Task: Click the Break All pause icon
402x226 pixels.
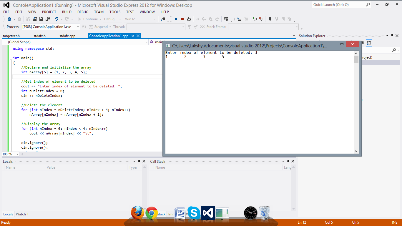Action: click(176, 19)
